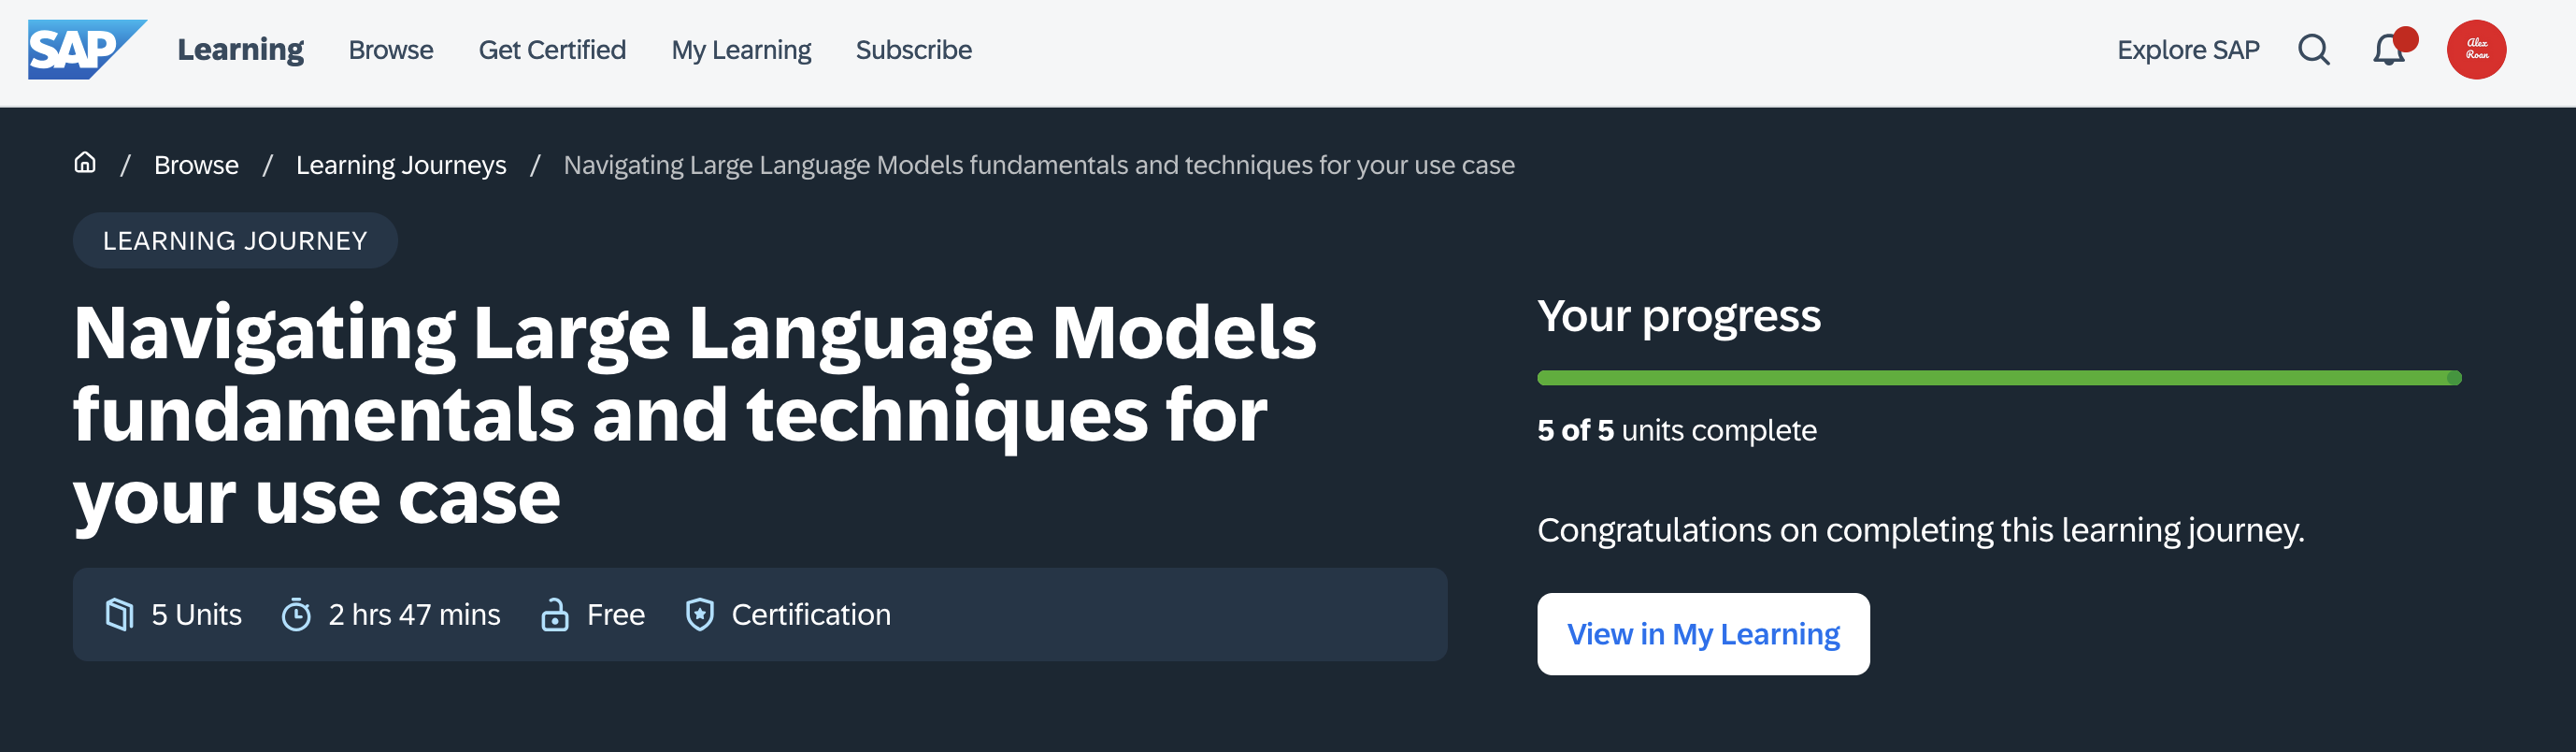Viewport: 2576px width, 752px height.
Task: Open the Subscribe navigation item
Action: coord(913,51)
